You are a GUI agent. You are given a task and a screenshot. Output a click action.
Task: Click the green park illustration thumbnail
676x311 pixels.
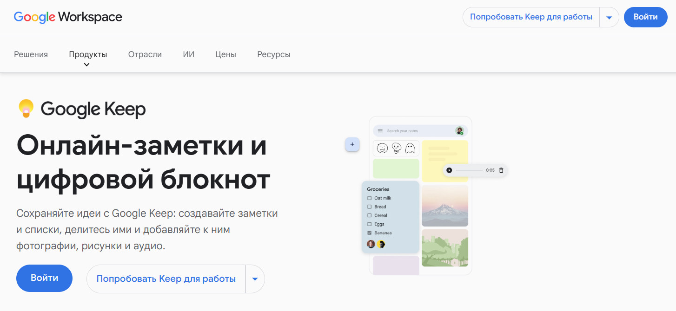445,248
